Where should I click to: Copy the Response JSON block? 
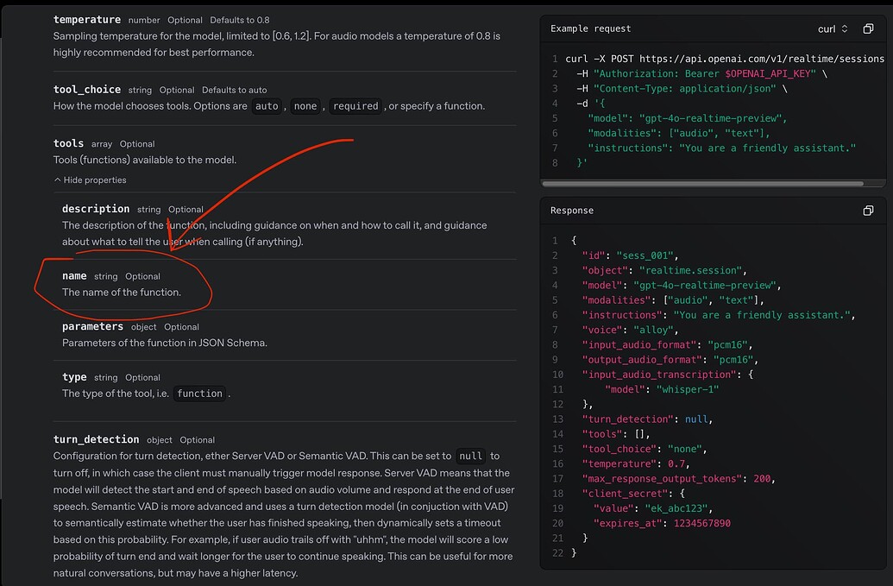pyautogui.click(x=868, y=210)
